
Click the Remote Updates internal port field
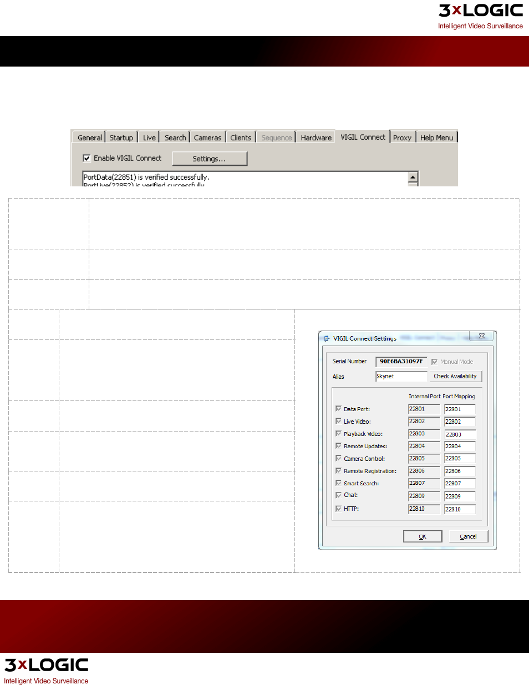click(424, 446)
